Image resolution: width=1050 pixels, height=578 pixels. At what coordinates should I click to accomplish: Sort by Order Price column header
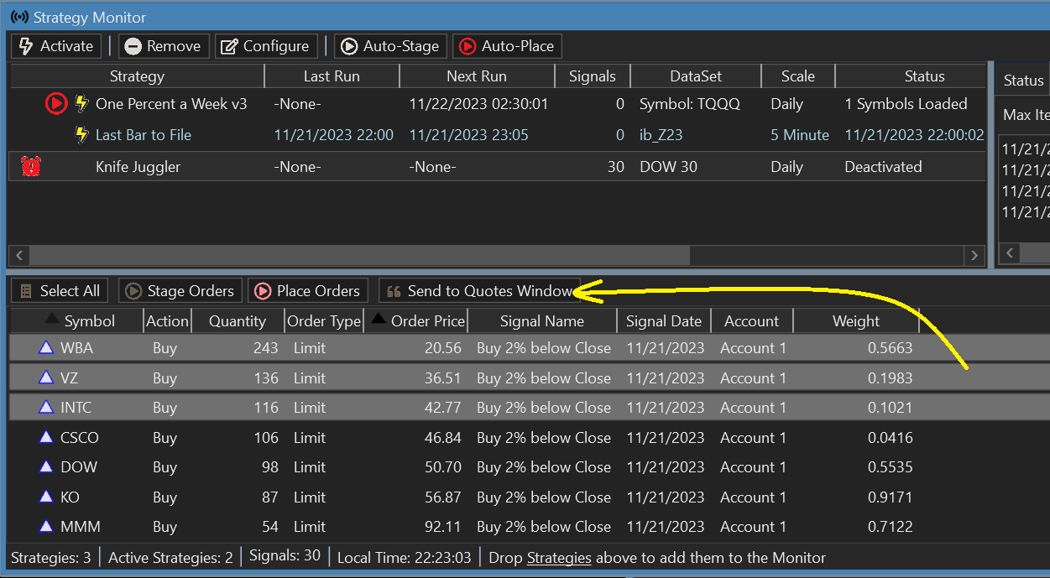tap(427, 321)
